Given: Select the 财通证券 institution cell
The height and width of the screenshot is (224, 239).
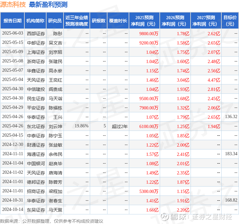Looking at the screenshot, I should [36, 145].
